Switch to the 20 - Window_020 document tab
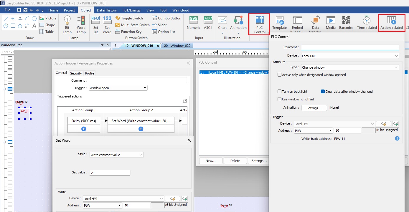This screenshot has height=212, width=409. point(177,46)
